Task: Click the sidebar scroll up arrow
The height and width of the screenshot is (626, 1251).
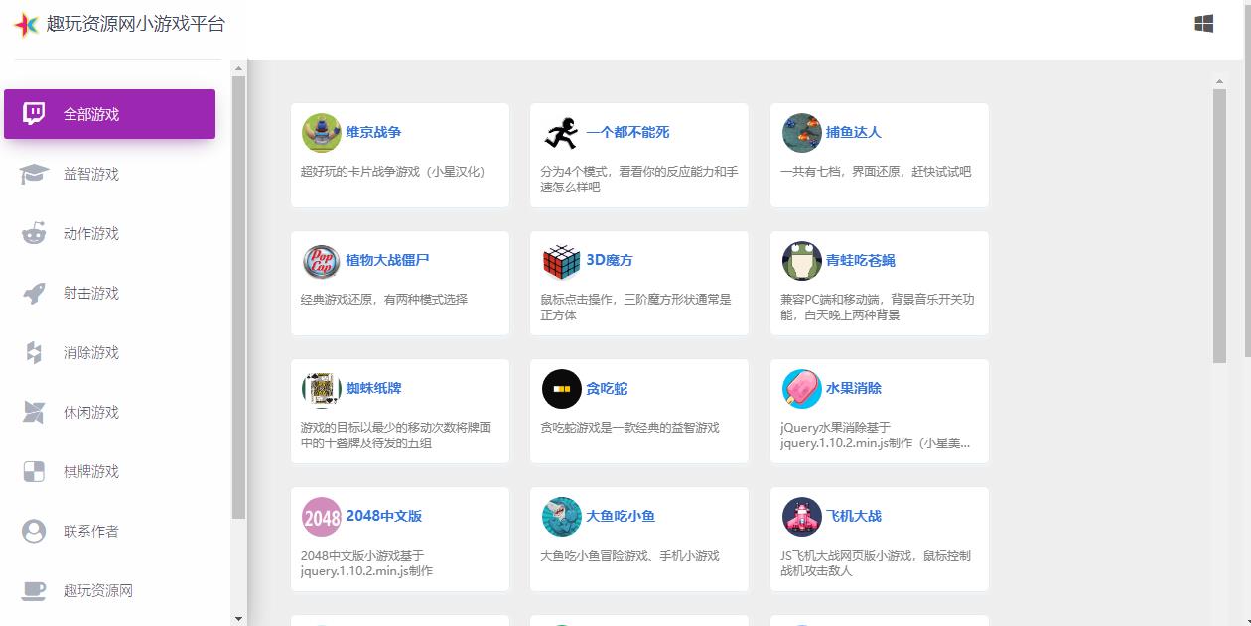Action: [238, 68]
